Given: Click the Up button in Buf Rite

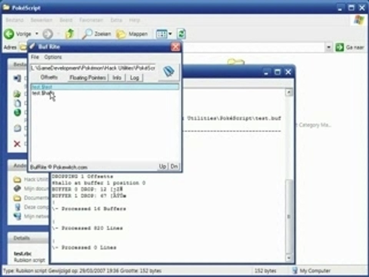Looking at the screenshot, I should tap(163, 167).
